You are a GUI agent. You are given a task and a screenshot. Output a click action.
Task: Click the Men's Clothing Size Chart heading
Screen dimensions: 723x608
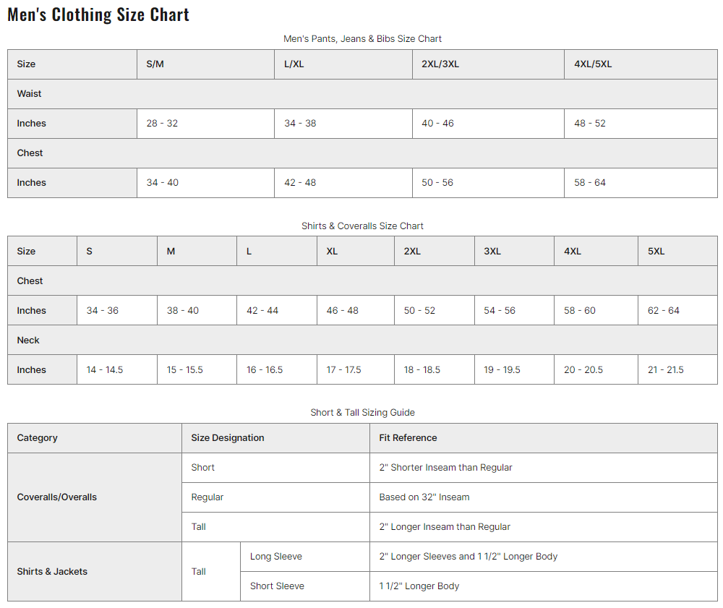click(98, 14)
